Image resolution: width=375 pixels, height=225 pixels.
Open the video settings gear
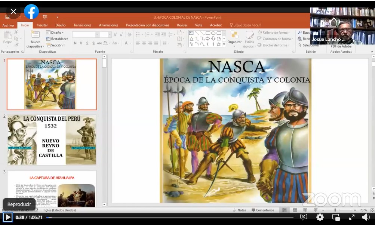(320, 217)
